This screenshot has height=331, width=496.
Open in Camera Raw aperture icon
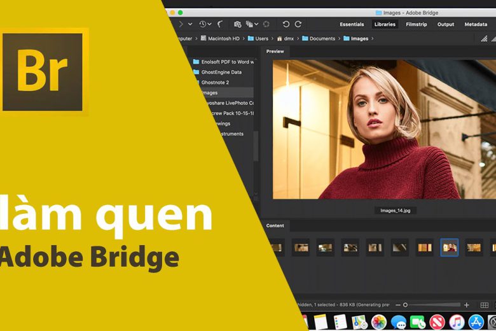[266, 24]
